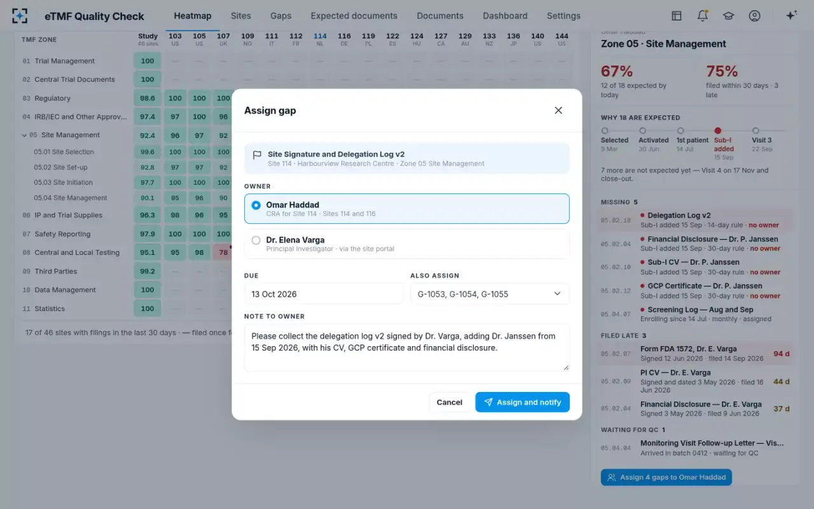This screenshot has height=509, width=814.
Task: Collapse the 05 Site Management zone
Action: click(24, 135)
